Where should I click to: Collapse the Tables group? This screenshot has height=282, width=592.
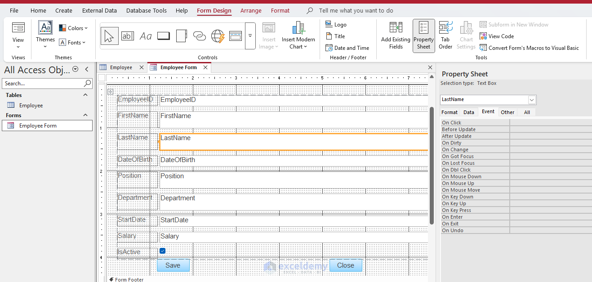point(85,95)
